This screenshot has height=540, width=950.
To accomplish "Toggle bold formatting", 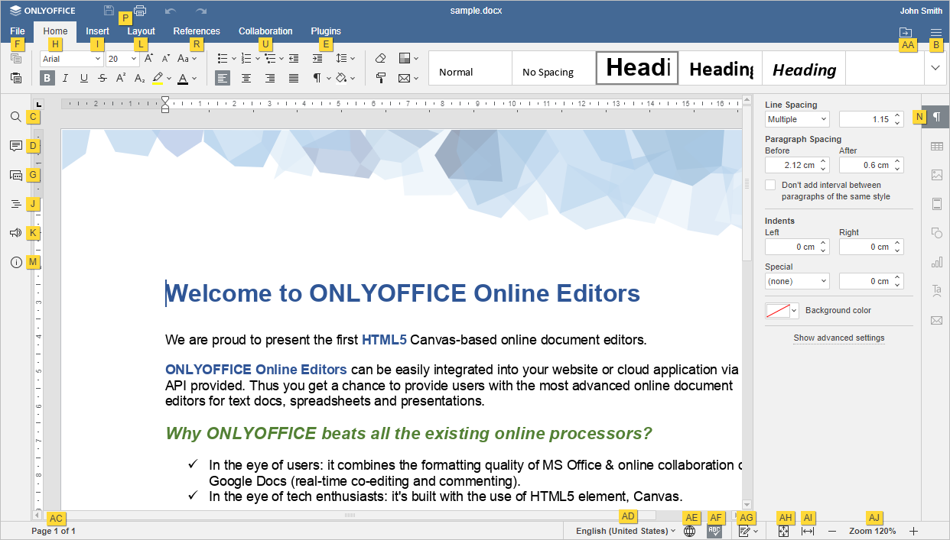I will point(47,77).
